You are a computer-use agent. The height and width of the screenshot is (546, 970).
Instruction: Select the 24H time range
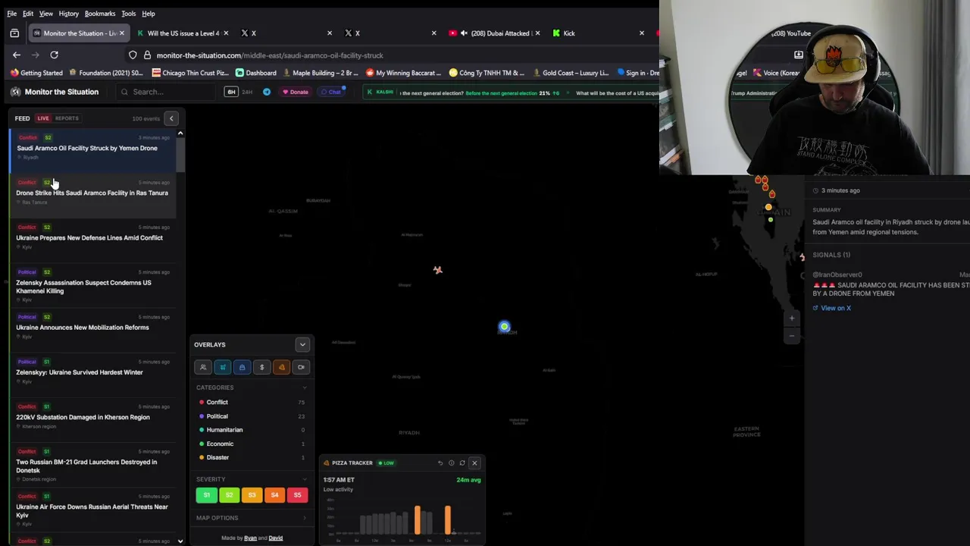247,92
